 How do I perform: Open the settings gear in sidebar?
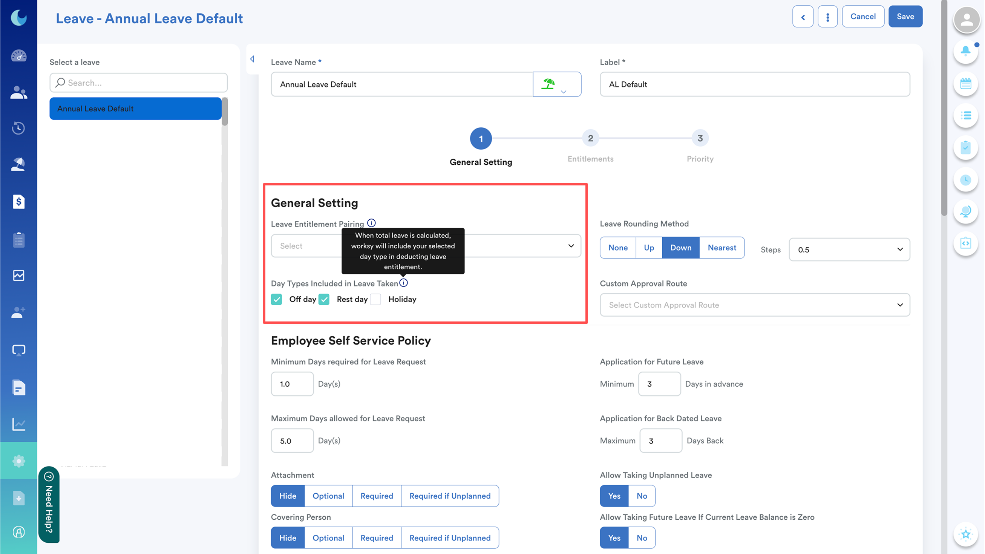click(18, 461)
